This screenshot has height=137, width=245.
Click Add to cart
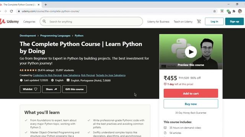click(x=191, y=93)
